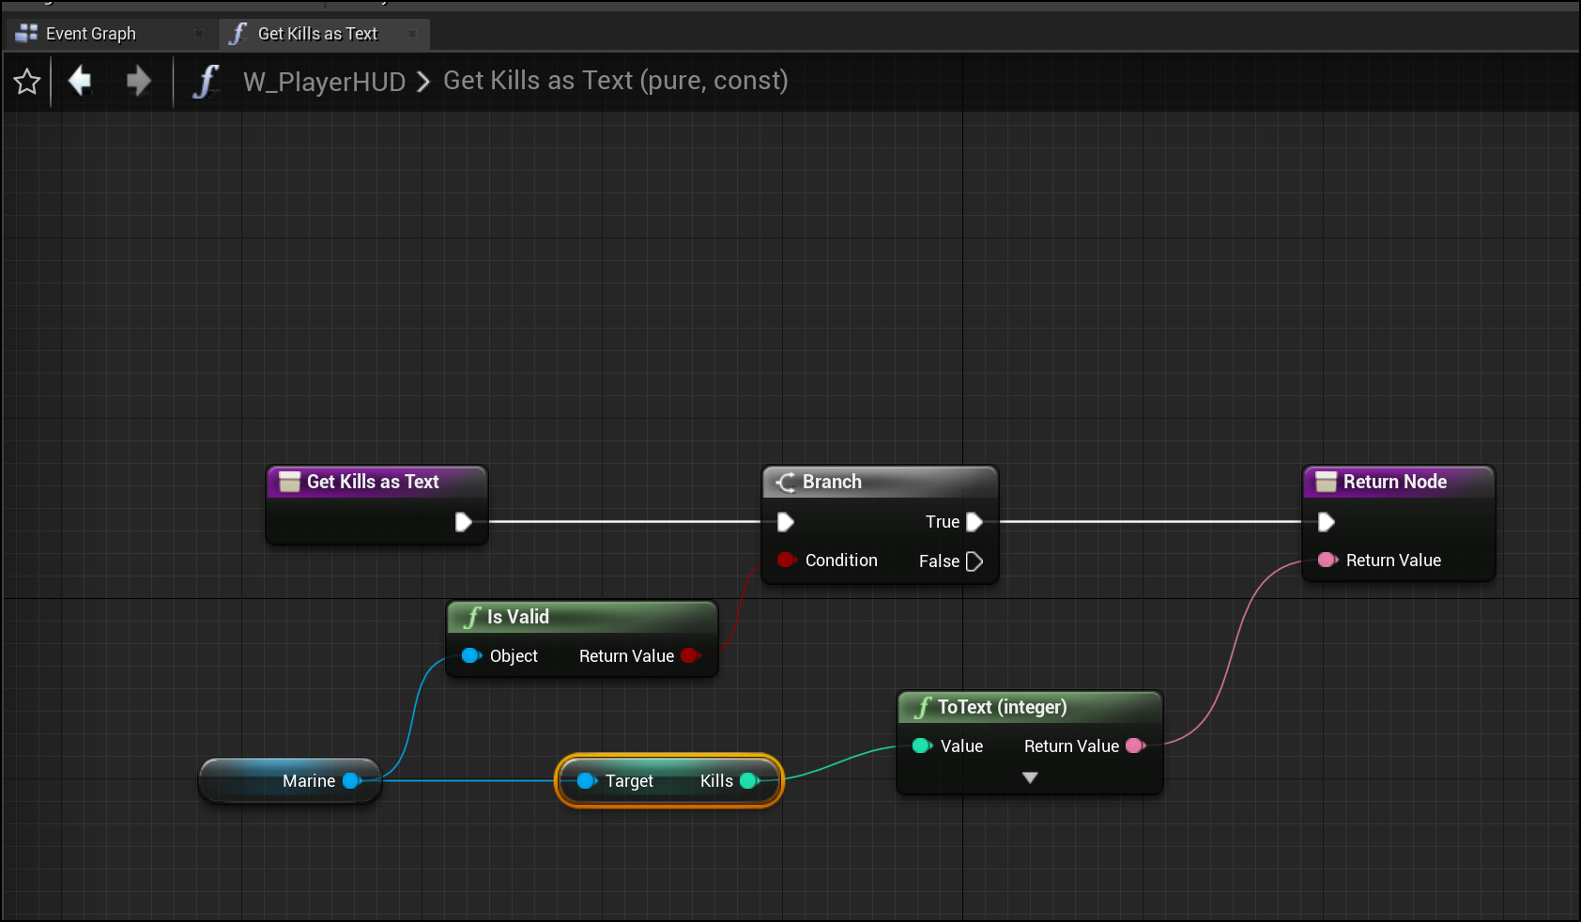Click the Branch Condition boolean pin
Image resolution: width=1581 pixels, height=922 pixels.
point(787,561)
